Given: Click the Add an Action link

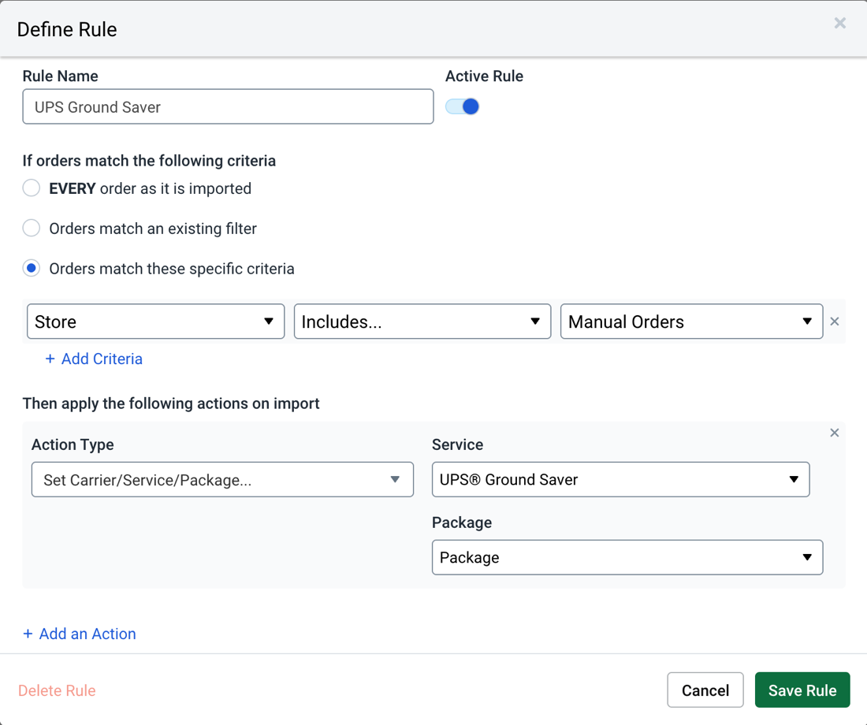Looking at the screenshot, I should pyautogui.click(x=79, y=634).
